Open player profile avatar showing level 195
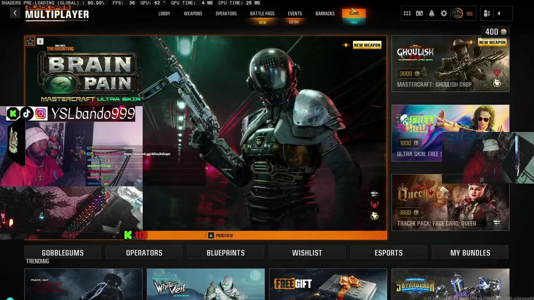The width and height of the screenshot is (534, 300). click(458, 13)
